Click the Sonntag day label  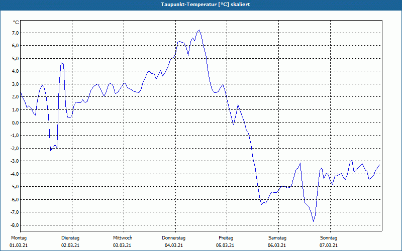point(329,238)
